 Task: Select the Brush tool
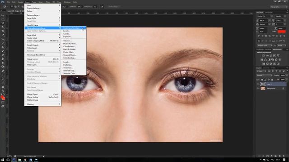(3, 43)
